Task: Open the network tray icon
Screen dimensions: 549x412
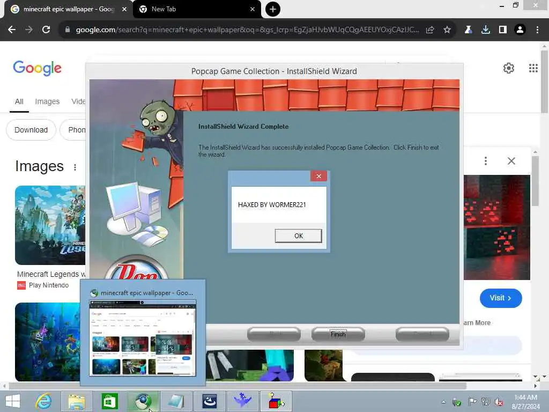Action: [485, 402]
